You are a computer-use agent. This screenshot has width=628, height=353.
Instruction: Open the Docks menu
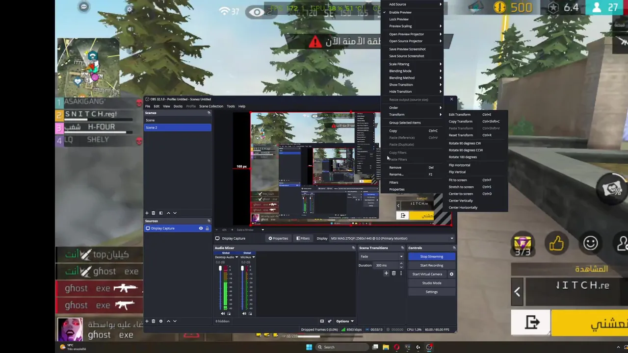[178, 106]
